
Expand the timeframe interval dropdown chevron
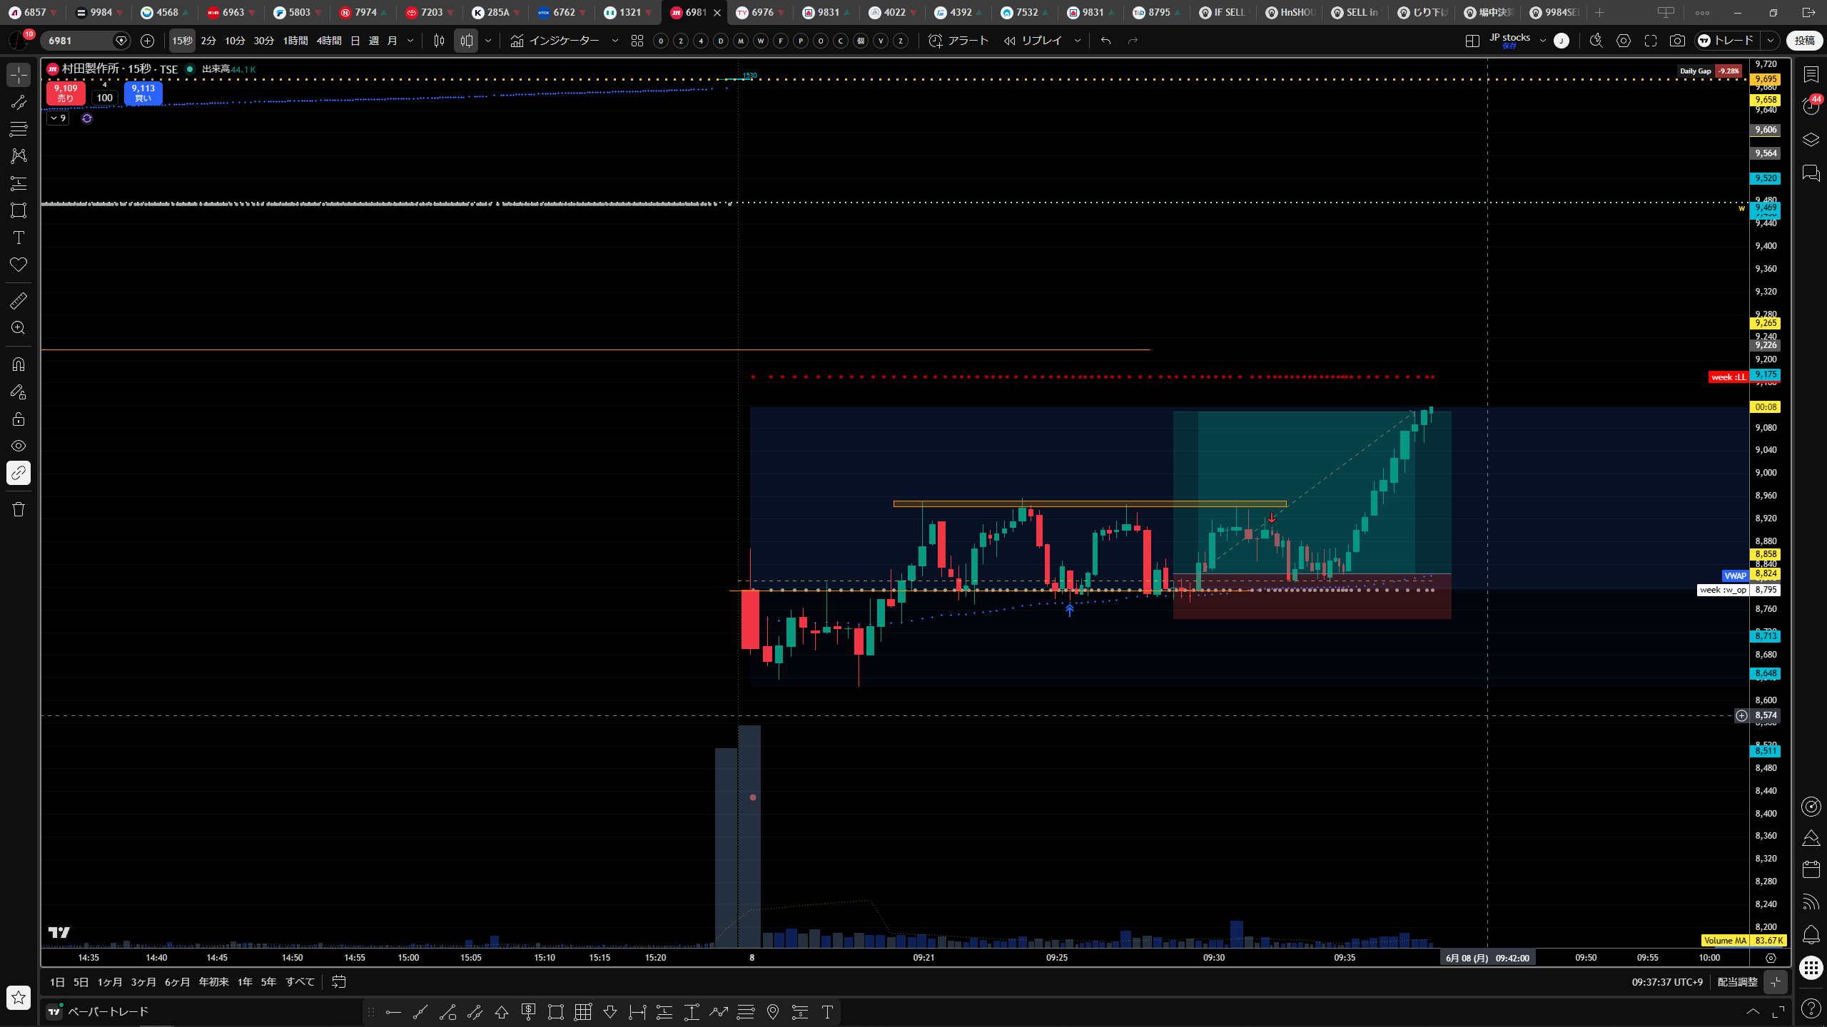[410, 41]
